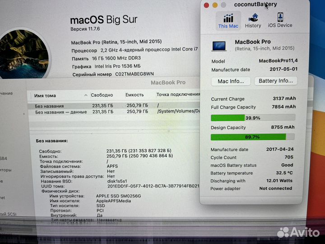Click the Power adapter Not connected value
This screenshot has height=244, width=325.
click(275, 188)
